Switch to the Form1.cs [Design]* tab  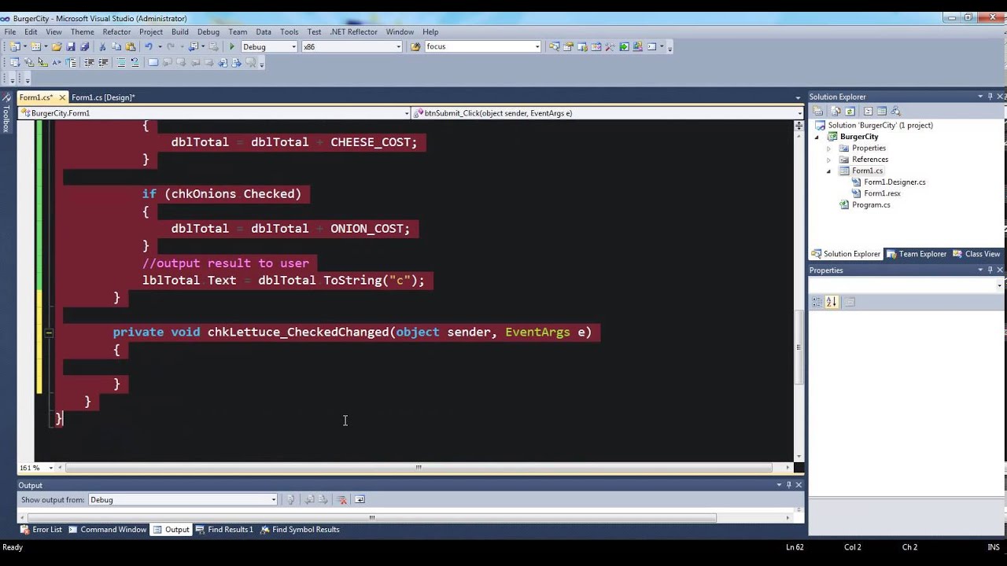tap(103, 97)
